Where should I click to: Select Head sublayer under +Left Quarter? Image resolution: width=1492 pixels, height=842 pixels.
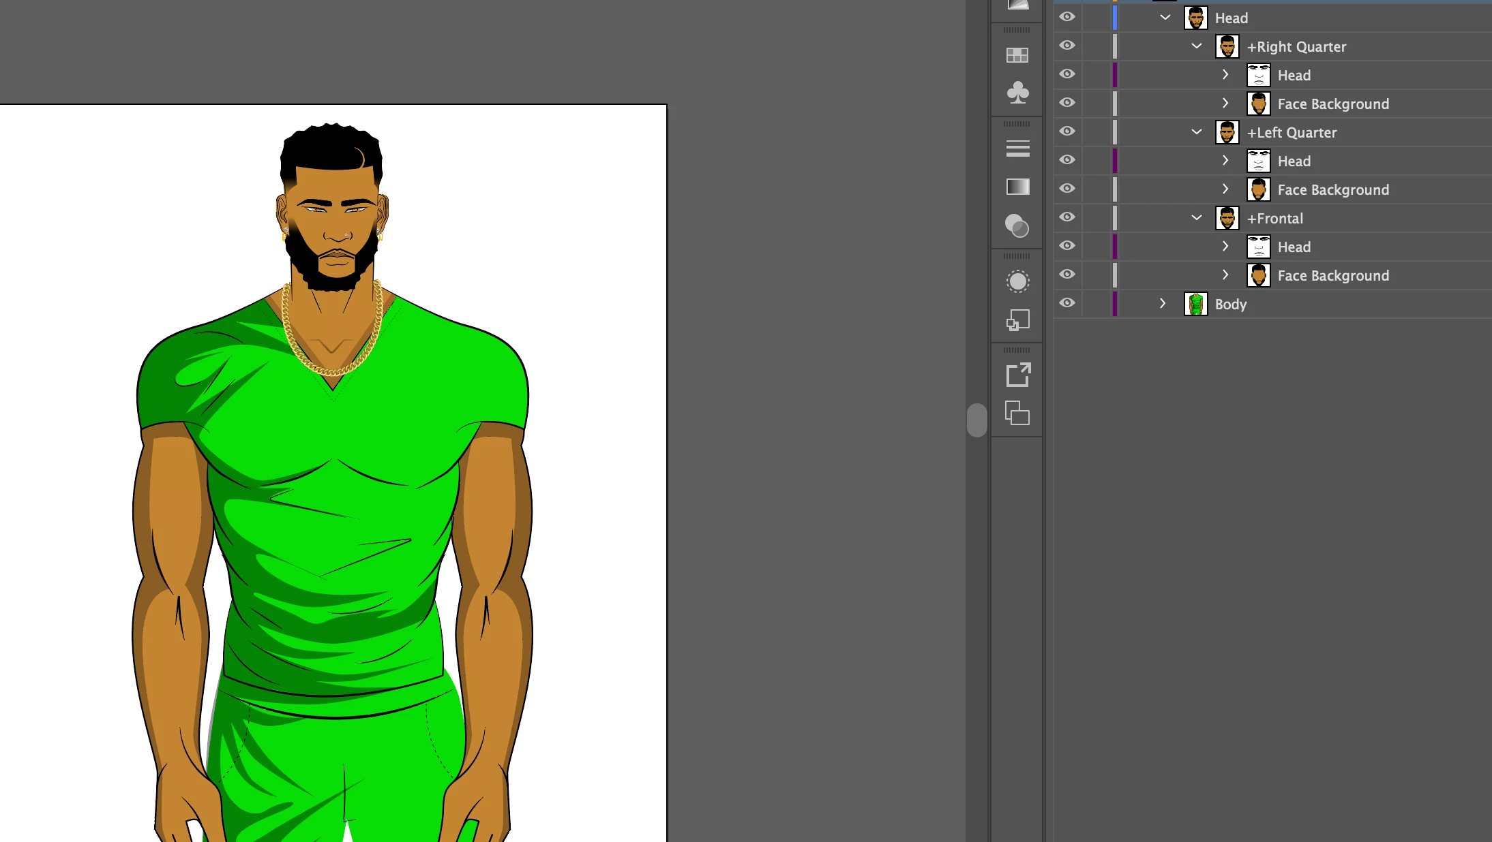[1294, 161]
